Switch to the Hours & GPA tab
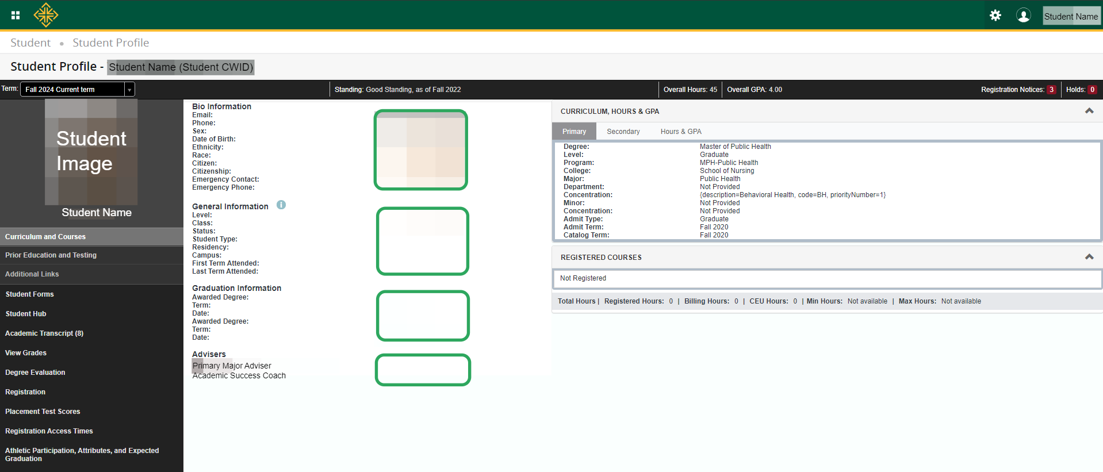 [681, 132]
